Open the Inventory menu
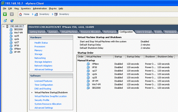The height and width of the screenshot is (112, 178). 26,9
